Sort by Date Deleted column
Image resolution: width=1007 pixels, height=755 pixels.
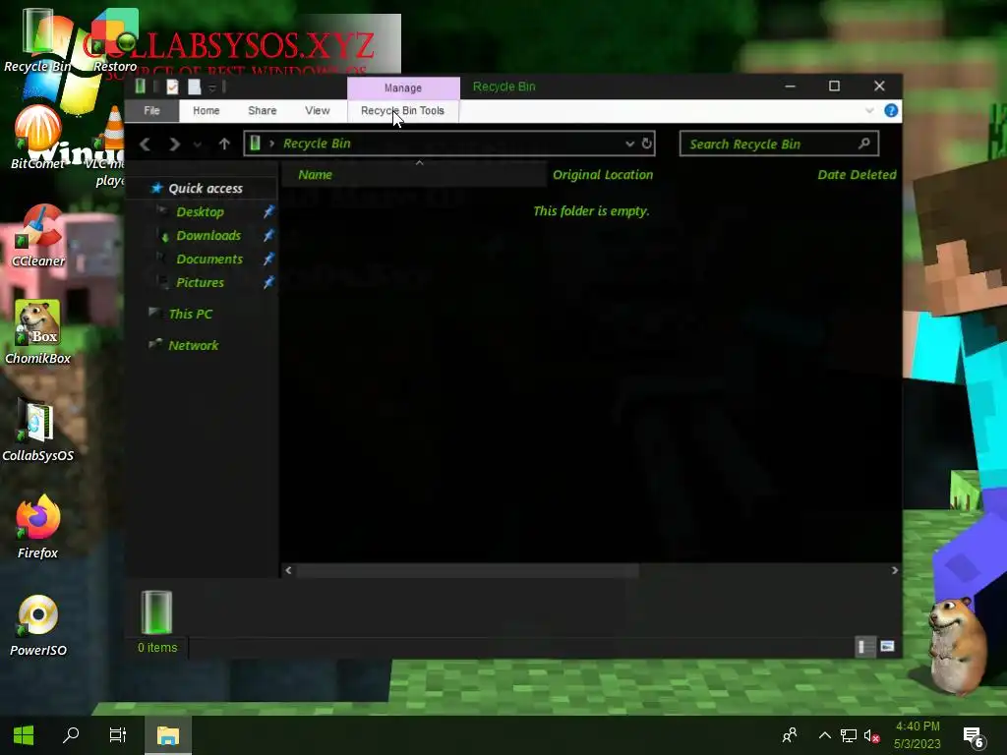[x=857, y=175]
